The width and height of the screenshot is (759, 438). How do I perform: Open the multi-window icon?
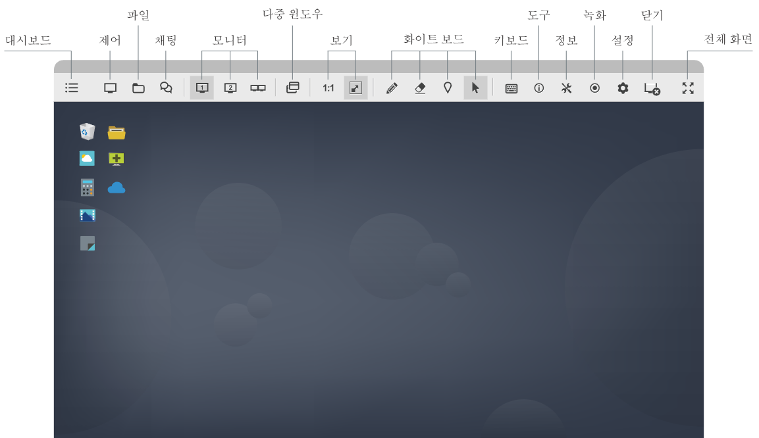(x=293, y=87)
